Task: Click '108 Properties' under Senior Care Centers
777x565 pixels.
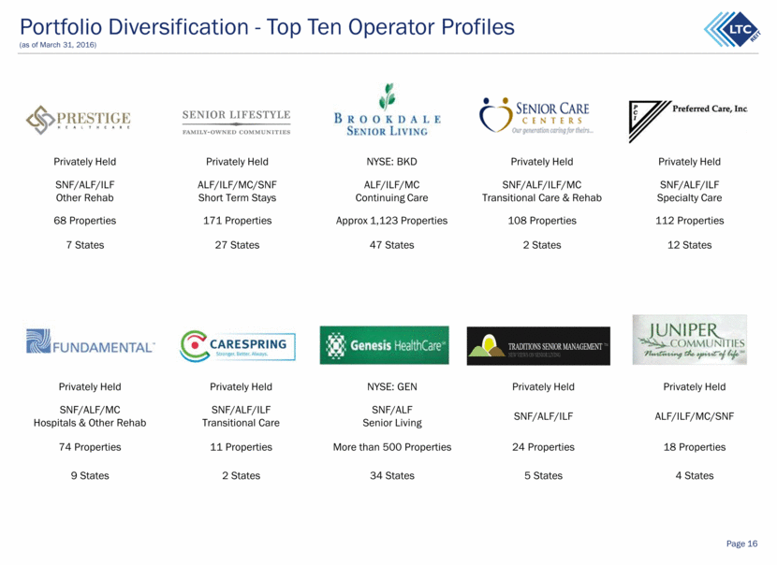Action: pyautogui.click(x=542, y=221)
